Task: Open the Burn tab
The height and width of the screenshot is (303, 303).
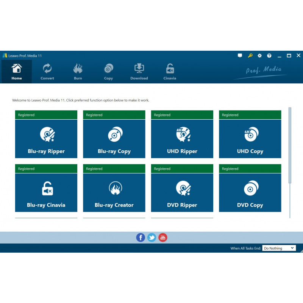Action: [x=78, y=72]
